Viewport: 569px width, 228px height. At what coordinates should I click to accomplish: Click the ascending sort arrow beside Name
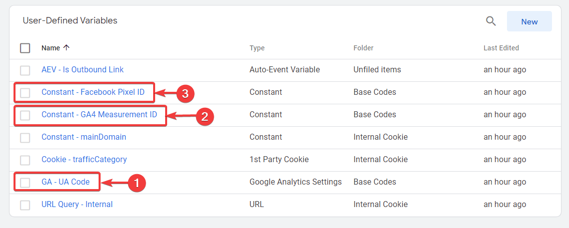[x=67, y=48]
